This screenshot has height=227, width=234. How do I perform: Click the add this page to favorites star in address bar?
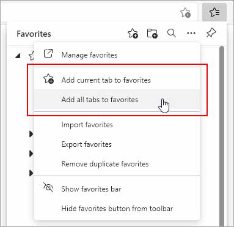tap(185, 12)
